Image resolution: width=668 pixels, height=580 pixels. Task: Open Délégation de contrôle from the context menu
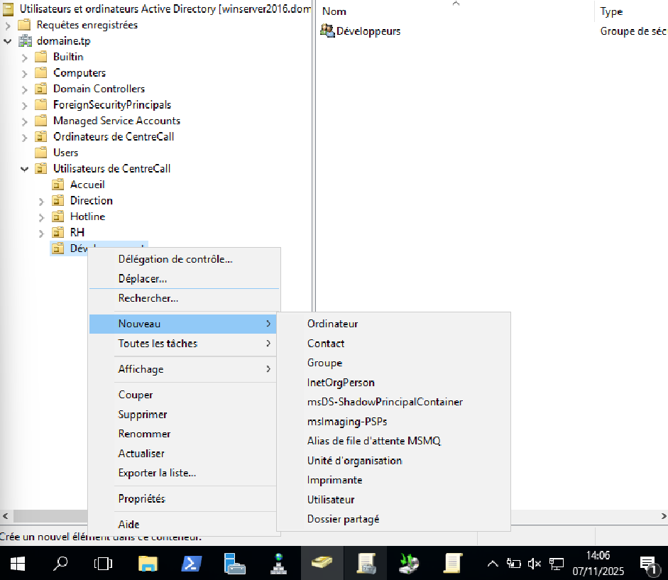click(x=175, y=259)
